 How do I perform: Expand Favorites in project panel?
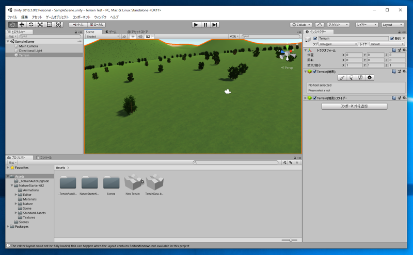8,167
